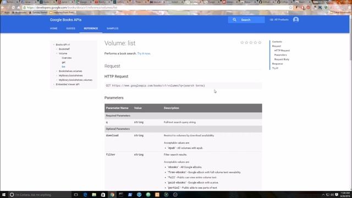The height and width of the screenshot is (198, 352).
Task: Open the GUIDES tab
Action: point(70,29)
